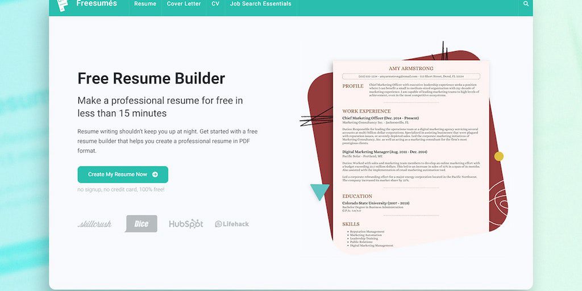Click the Freesumes brand name
The width and height of the screenshot is (582, 291).
97,4
